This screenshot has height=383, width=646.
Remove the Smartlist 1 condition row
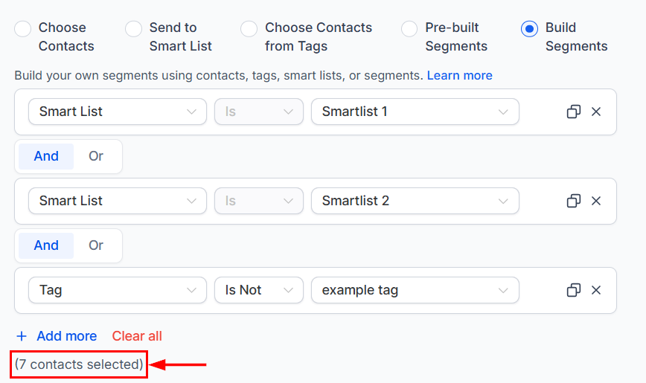pos(595,112)
